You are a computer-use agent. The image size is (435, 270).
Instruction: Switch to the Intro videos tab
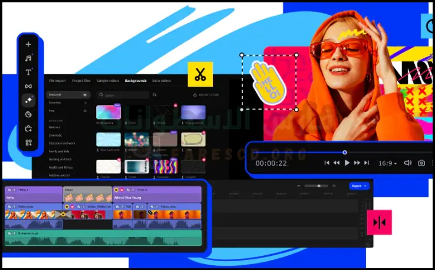[x=162, y=80]
